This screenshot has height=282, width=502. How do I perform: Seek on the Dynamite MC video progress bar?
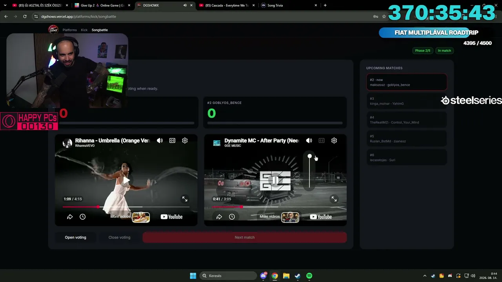(275, 207)
